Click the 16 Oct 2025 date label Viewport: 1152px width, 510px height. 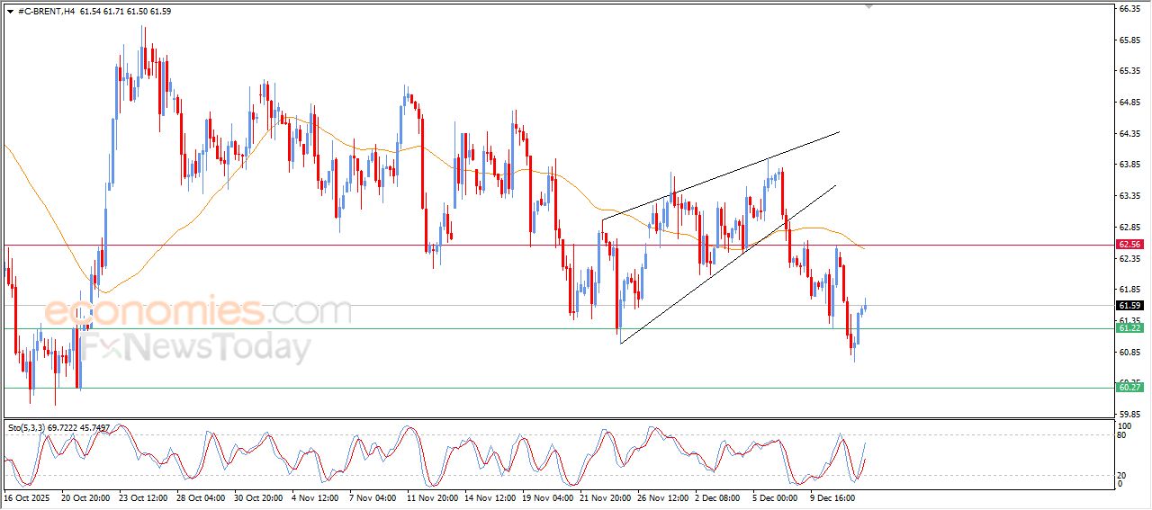(x=30, y=497)
